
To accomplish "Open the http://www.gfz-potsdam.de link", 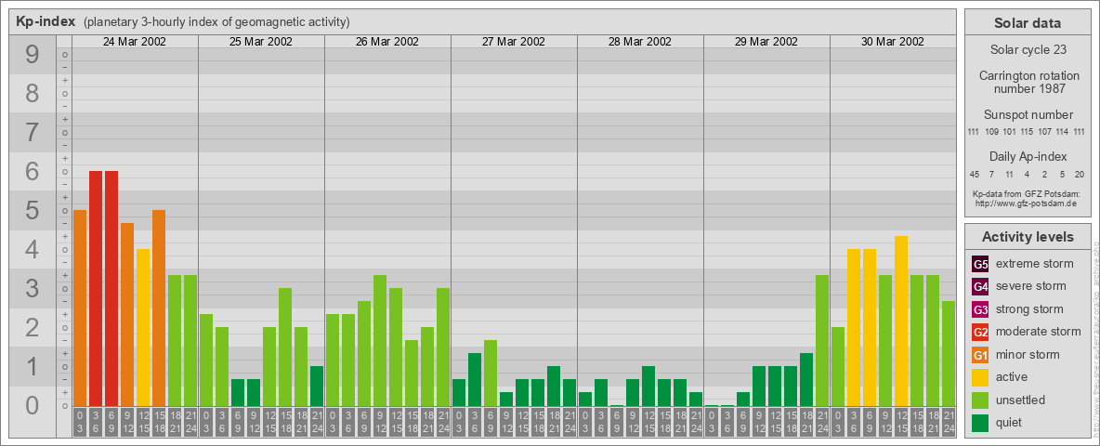I will point(1028,203).
